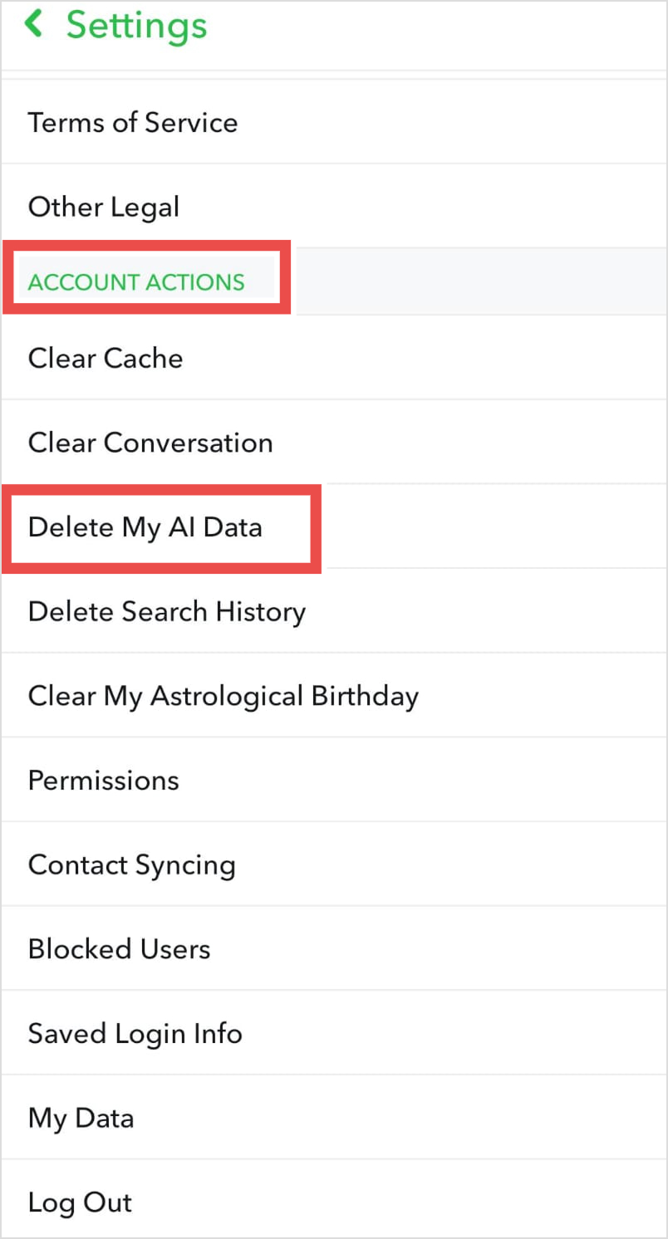Open the Clear Cache row
The height and width of the screenshot is (1239, 668).
point(106,358)
